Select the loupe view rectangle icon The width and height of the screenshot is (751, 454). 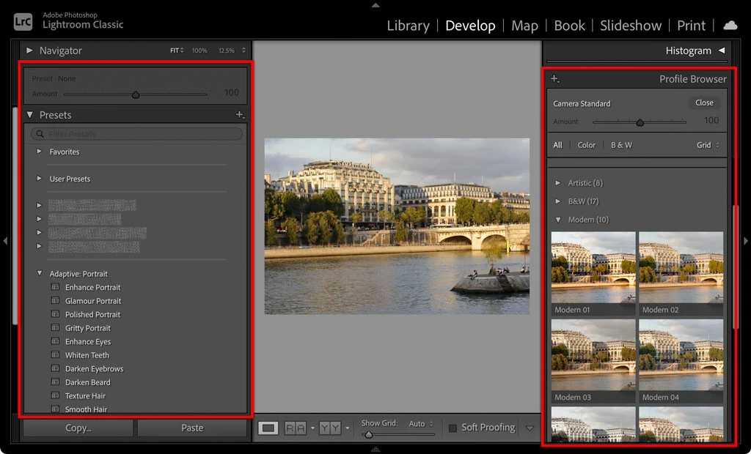tap(268, 428)
